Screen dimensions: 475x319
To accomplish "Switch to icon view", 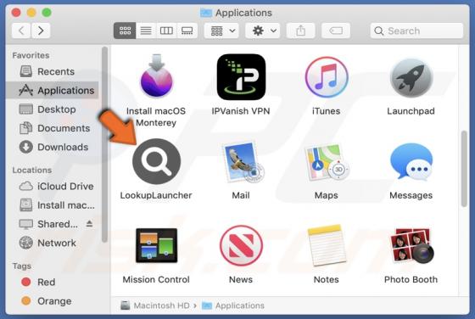I will click(x=125, y=31).
